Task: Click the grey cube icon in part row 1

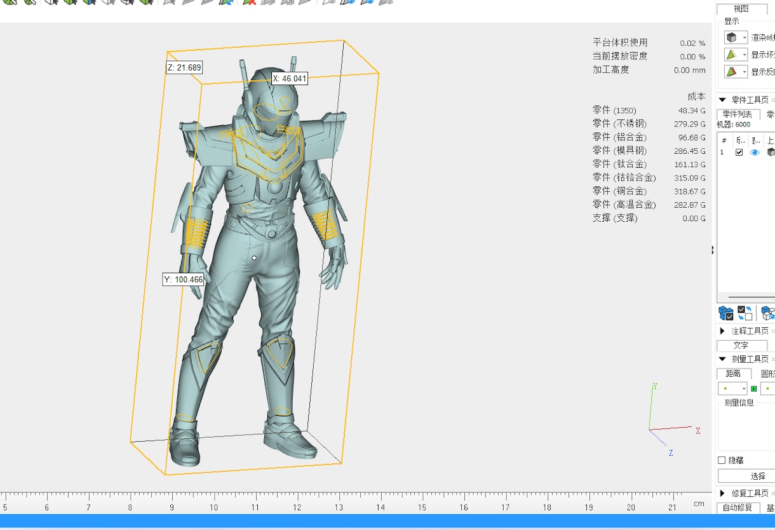Action: 771,153
